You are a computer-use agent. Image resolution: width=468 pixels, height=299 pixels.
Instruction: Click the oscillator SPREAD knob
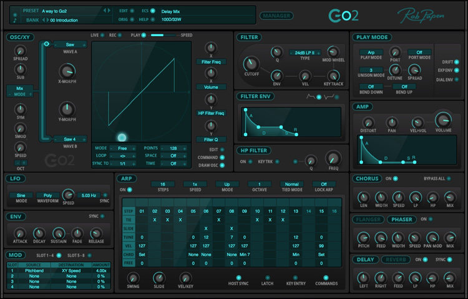pos(21,51)
